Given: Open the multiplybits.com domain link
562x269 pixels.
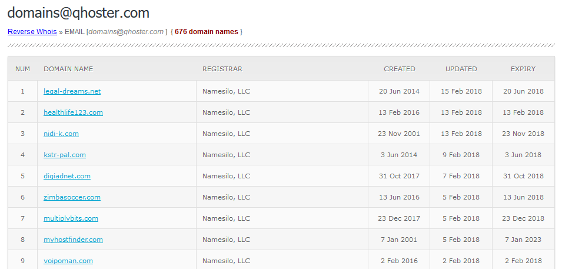Looking at the screenshot, I should click(x=71, y=218).
